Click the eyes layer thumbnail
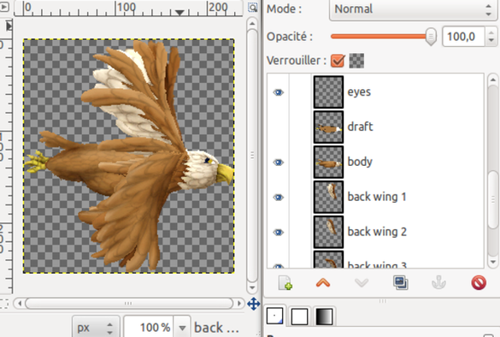This screenshot has width=500, height=337. (x=328, y=92)
